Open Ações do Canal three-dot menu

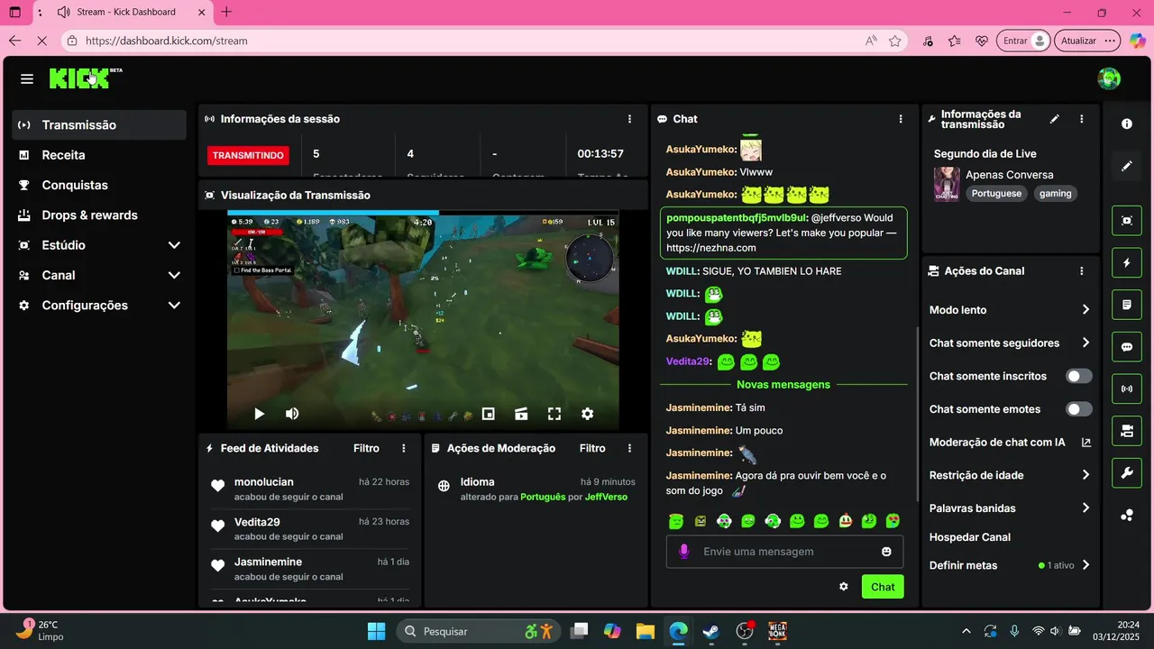pyautogui.click(x=1082, y=270)
